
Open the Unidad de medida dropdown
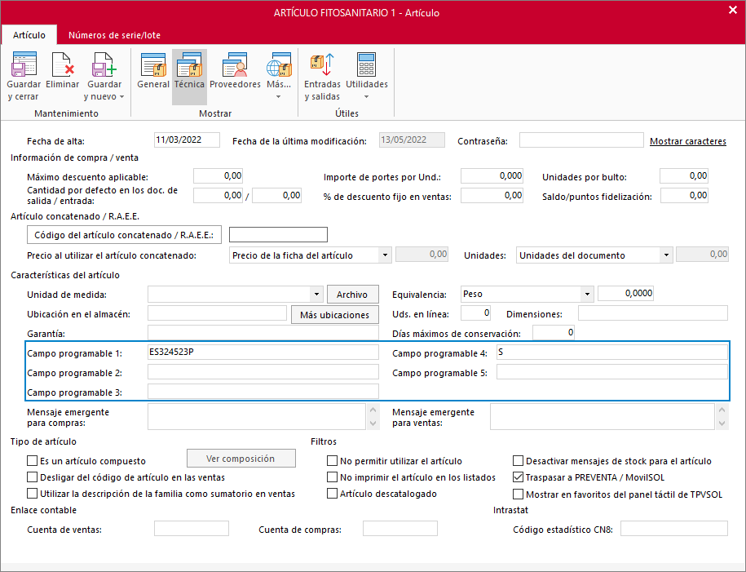316,295
